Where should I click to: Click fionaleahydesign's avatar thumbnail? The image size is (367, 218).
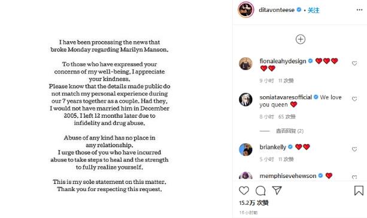pyautogui.click(x=245, y=63)
